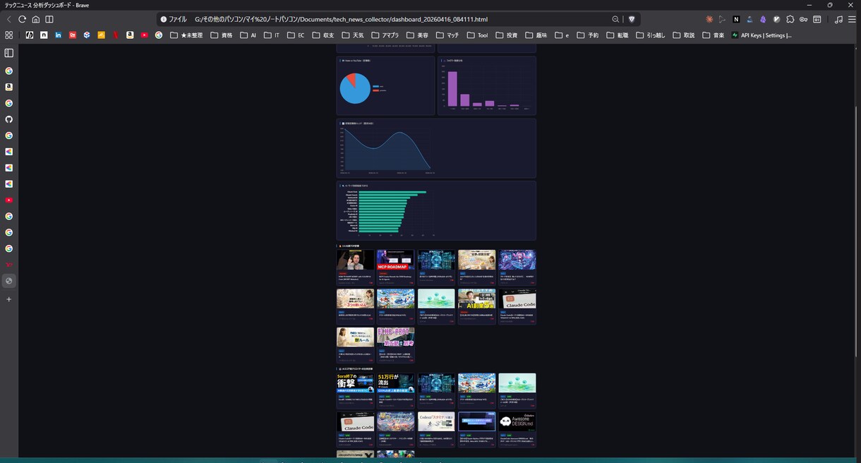Open the Sora終了の衝撃 video thumbnail

coord(355,383)
